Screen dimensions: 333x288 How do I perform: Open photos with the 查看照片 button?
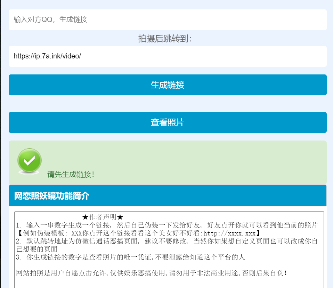pyautogui.click(x=167, y=122)
